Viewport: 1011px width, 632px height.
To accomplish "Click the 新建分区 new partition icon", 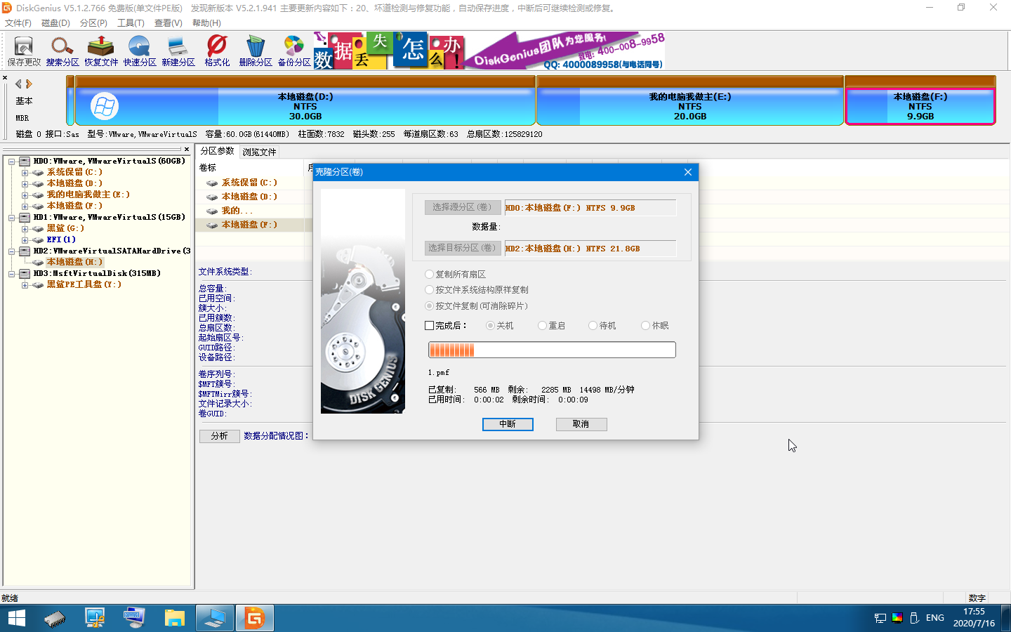I will [x=178, y=51].
